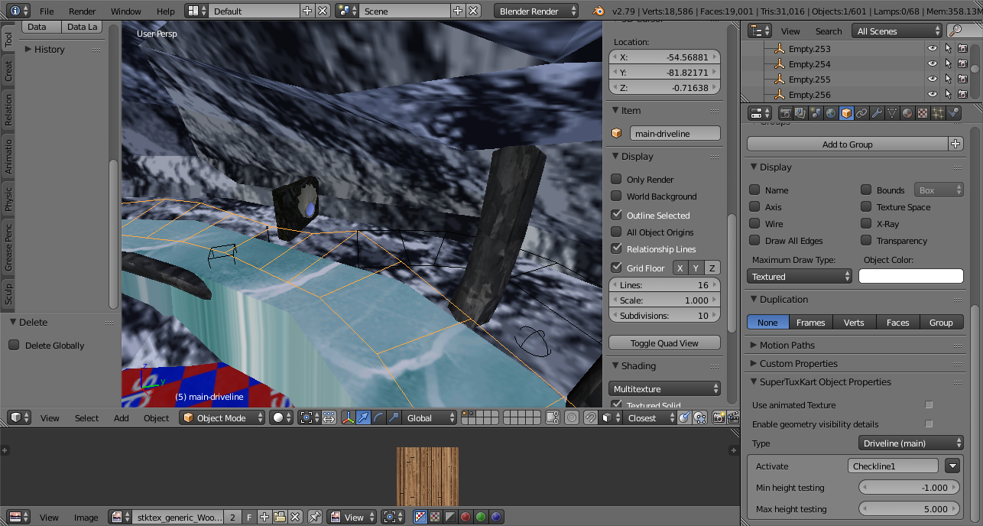
Task: Click the translate manipulator arrow icon
Action: click(x=363, y=418)
